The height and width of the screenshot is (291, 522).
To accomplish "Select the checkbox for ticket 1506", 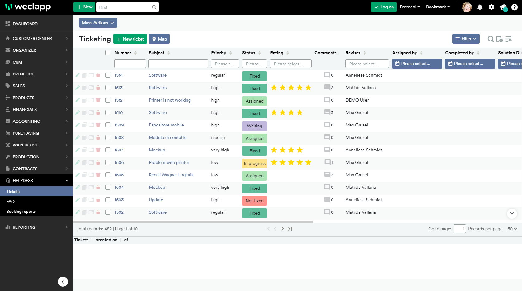I will click(x=108, y=162).
